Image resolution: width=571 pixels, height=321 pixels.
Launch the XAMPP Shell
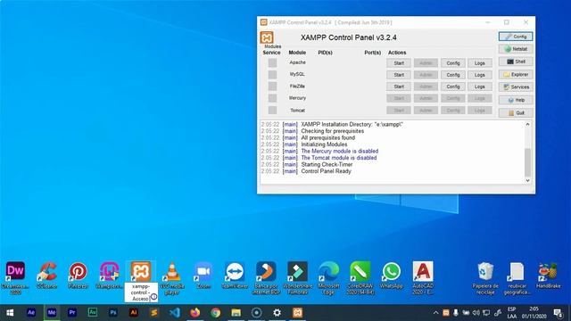click(516, 62)
